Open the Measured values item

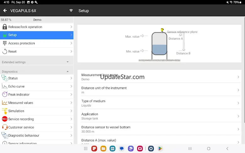[x=37, y=103]
